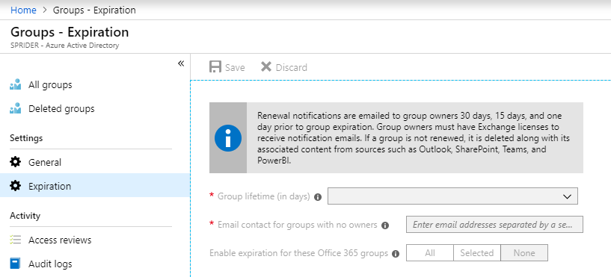Set expiration to Selected groups
The height and width of the screenshot is (277, 611).
477,253
